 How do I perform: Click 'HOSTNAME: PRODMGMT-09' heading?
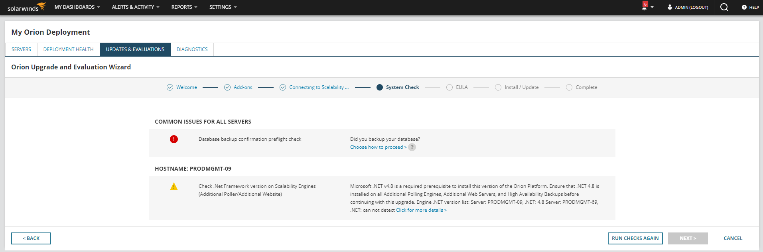coord(193,169)
